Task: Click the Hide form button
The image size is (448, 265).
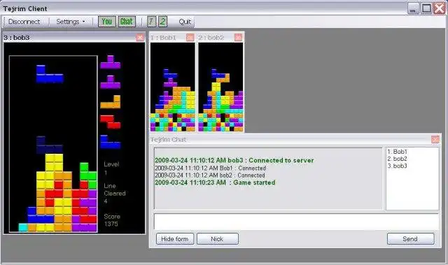Action: pos(175,238)
